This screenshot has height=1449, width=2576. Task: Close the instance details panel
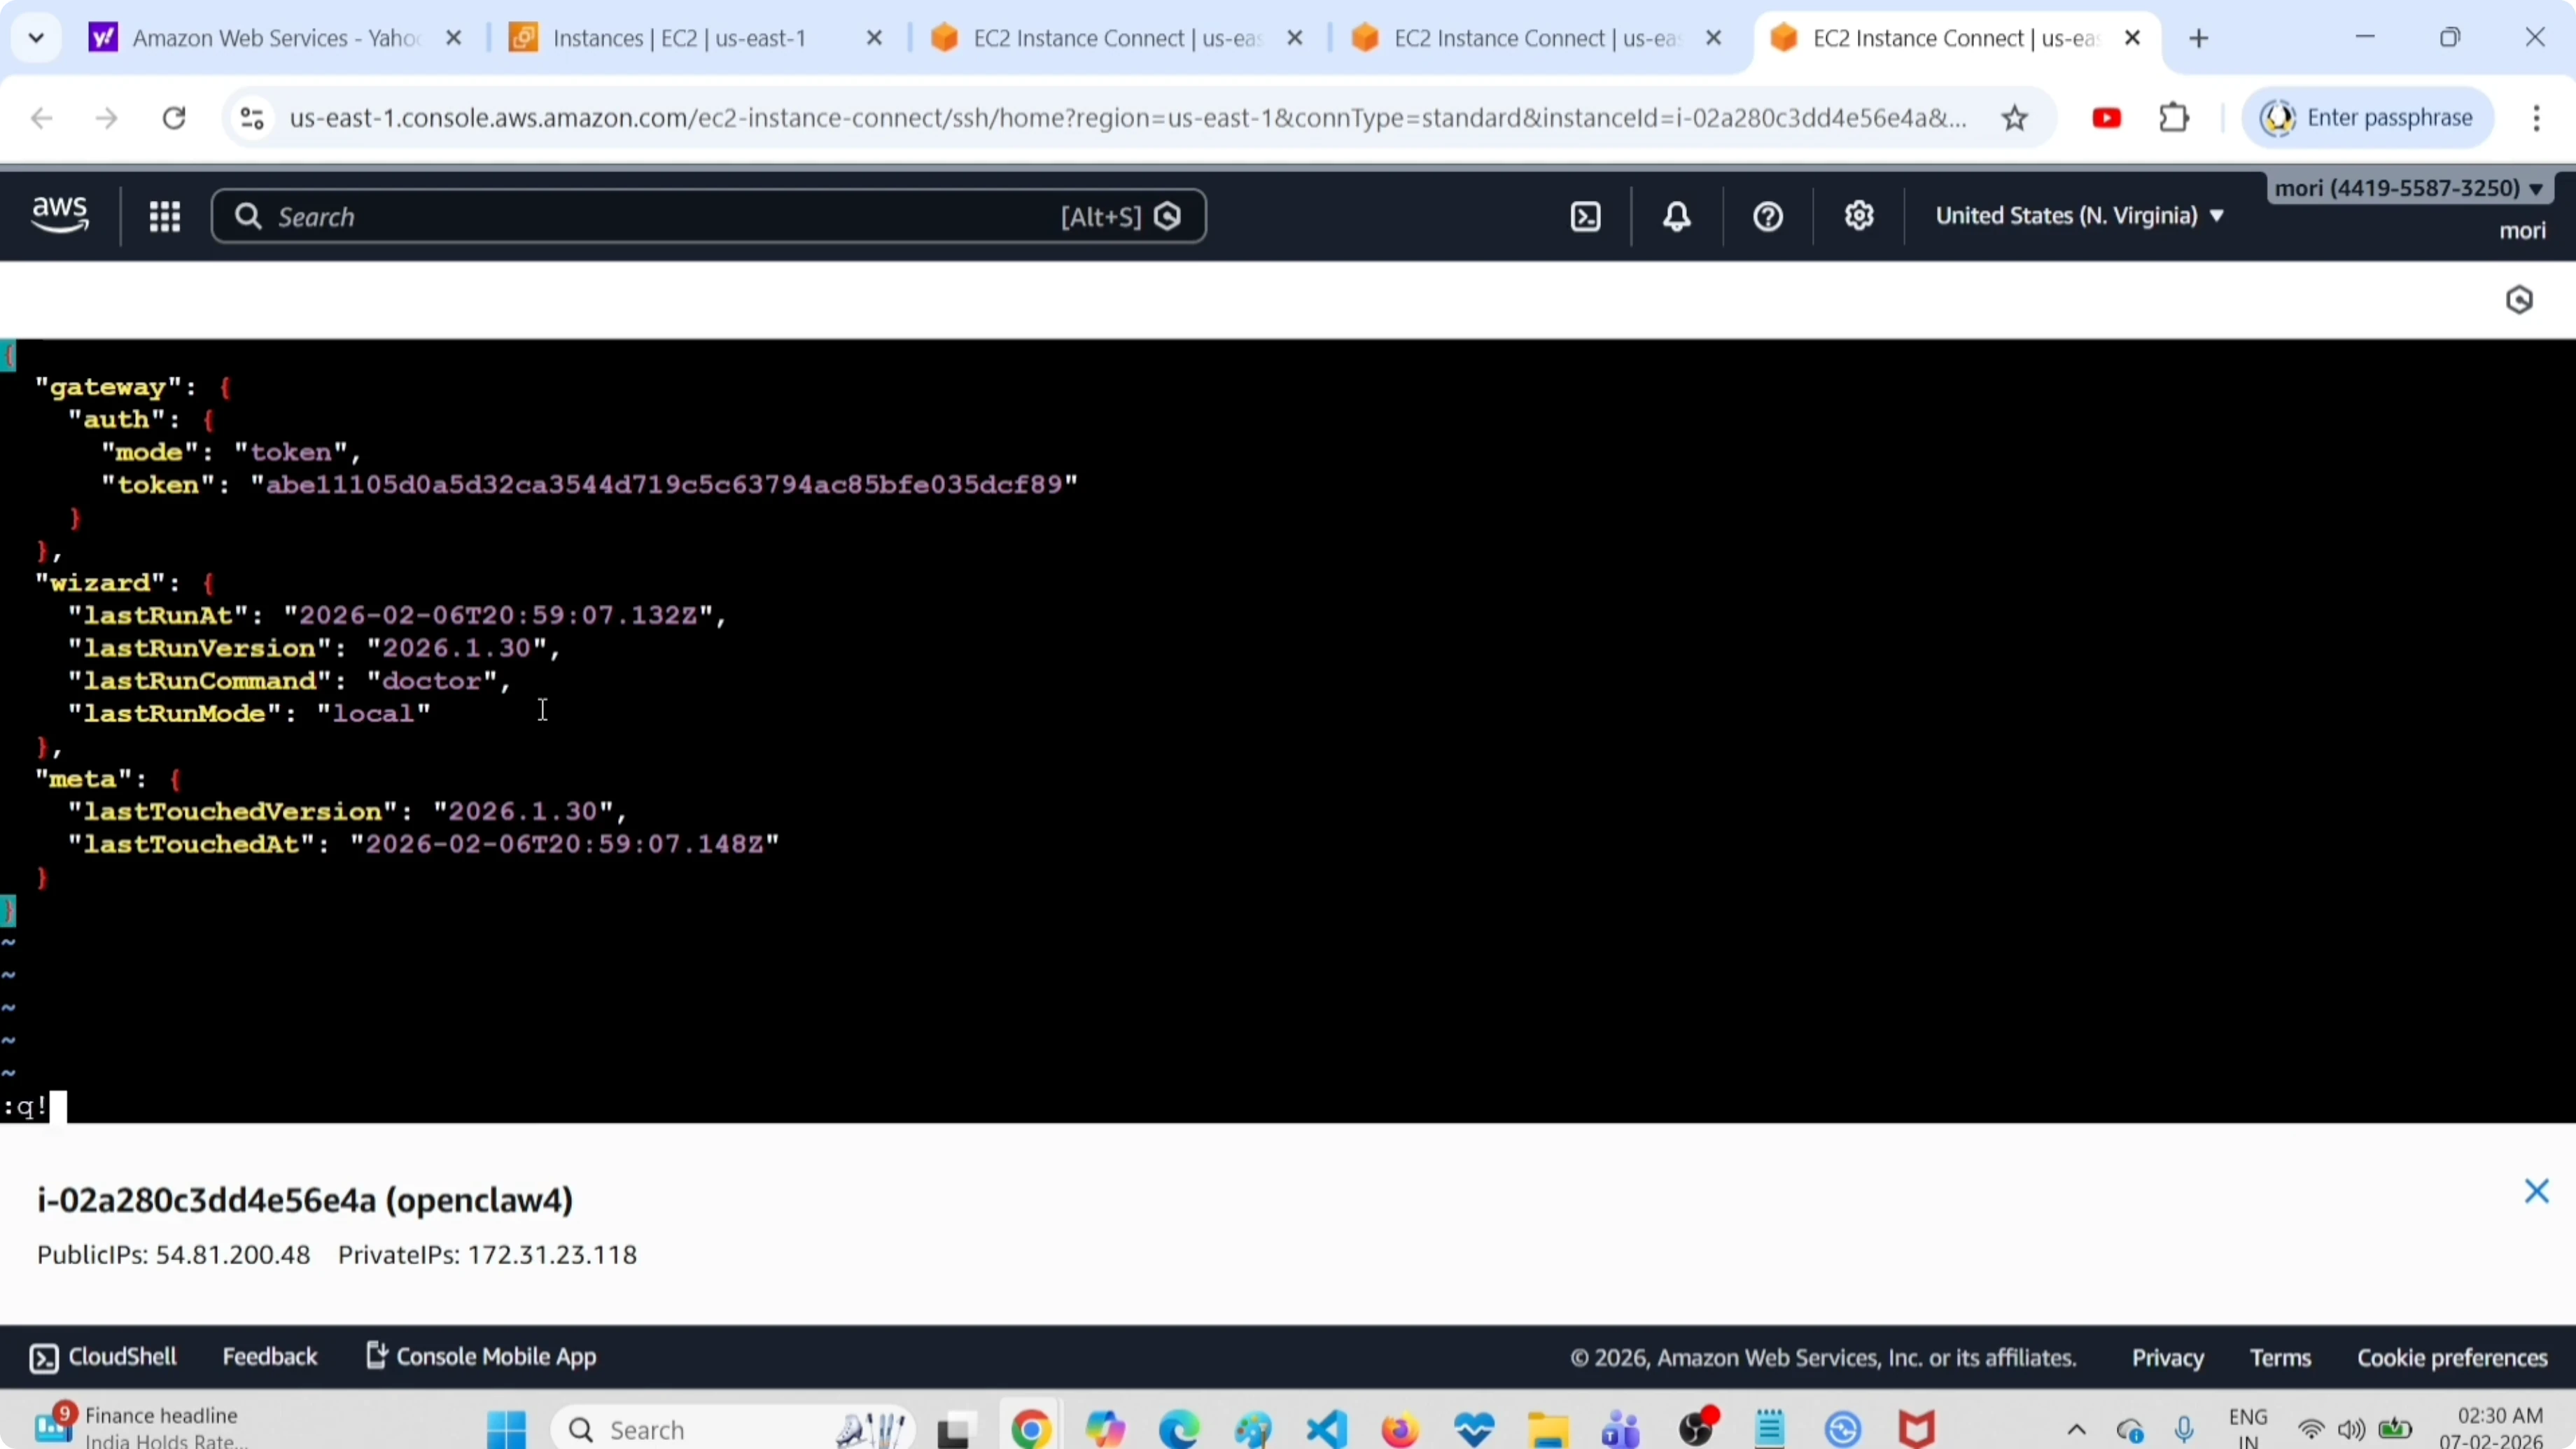pos(2536,1191)
